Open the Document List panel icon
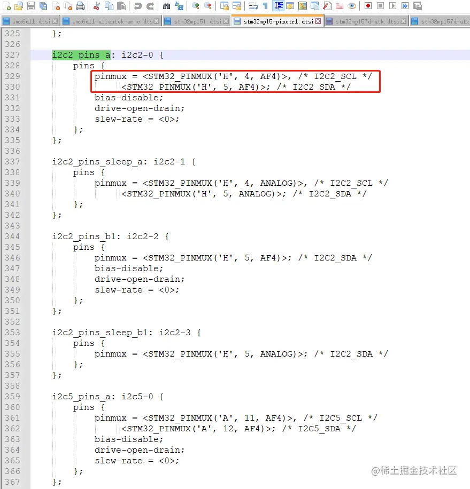Screen dimensions: 470x489 315,6
